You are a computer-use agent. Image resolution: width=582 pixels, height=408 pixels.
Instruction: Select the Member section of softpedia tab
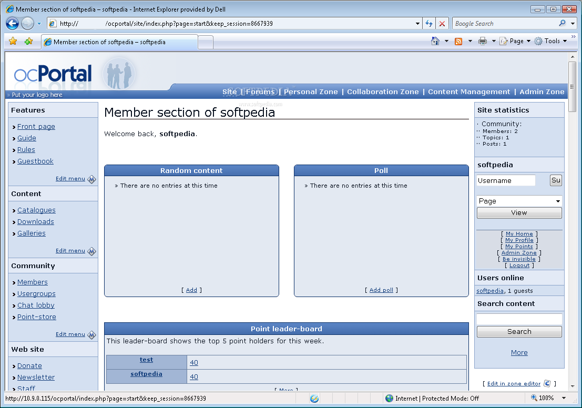click(x=119, y=42)
